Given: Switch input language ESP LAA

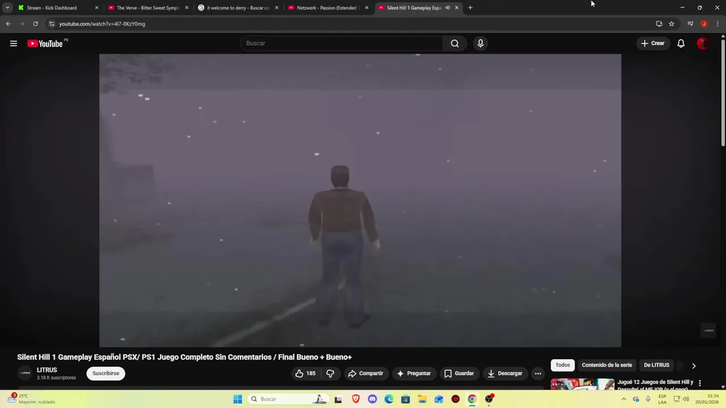Looking at the screenshot, I should click(x=662, y=399).
